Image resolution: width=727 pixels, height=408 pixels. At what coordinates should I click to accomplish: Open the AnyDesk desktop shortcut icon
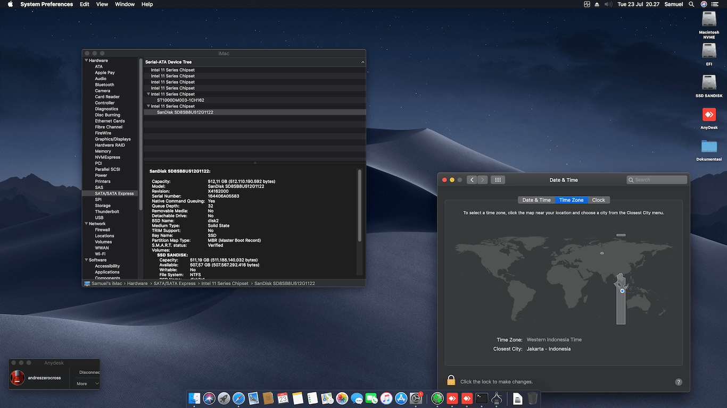click(709, 115)
